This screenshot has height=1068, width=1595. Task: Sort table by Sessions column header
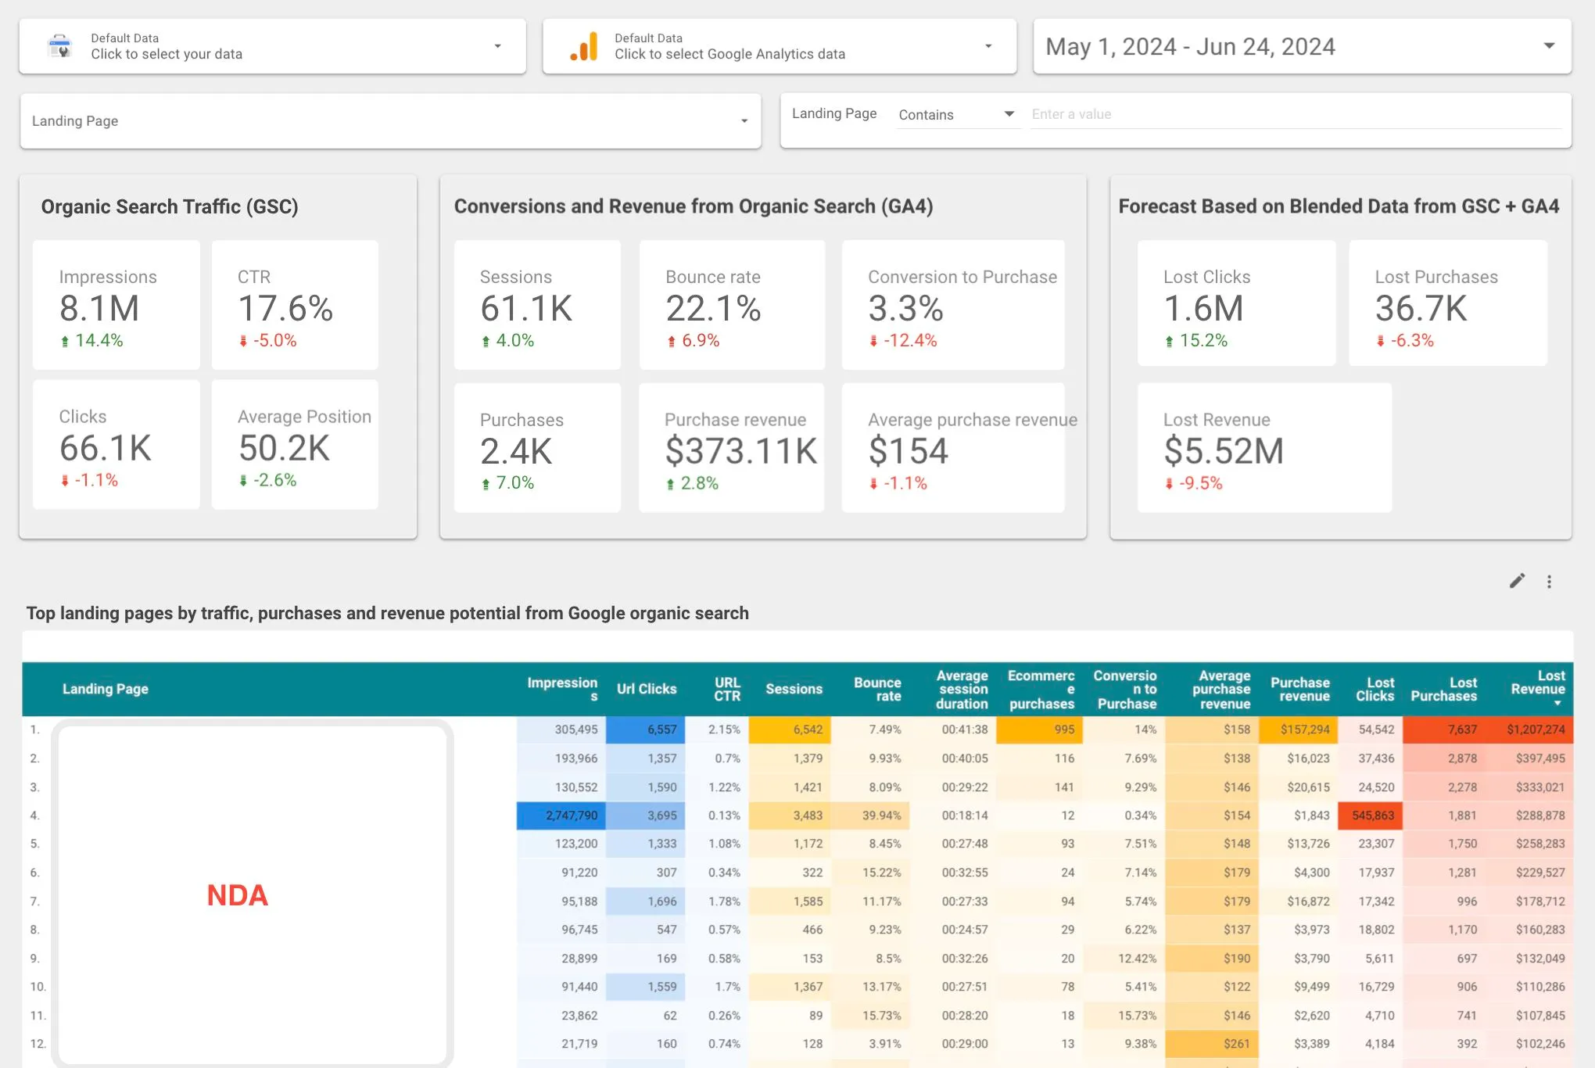[794, 689]
